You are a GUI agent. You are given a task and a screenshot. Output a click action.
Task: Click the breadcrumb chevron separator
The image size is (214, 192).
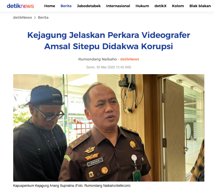tap(35, 18)
